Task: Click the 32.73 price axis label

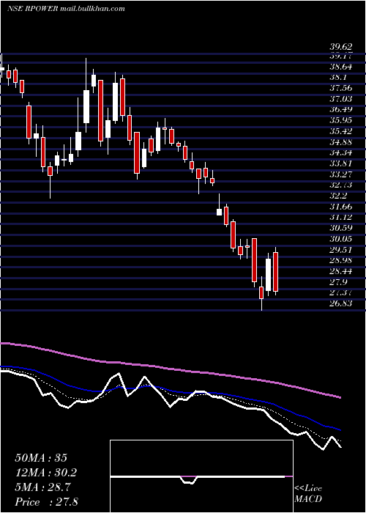Action: (x=340, y=185)
